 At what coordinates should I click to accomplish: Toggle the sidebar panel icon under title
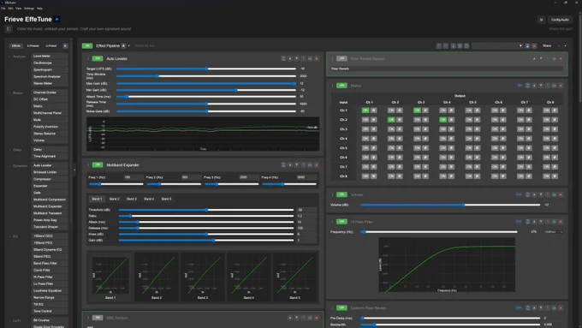pos(9,29)
